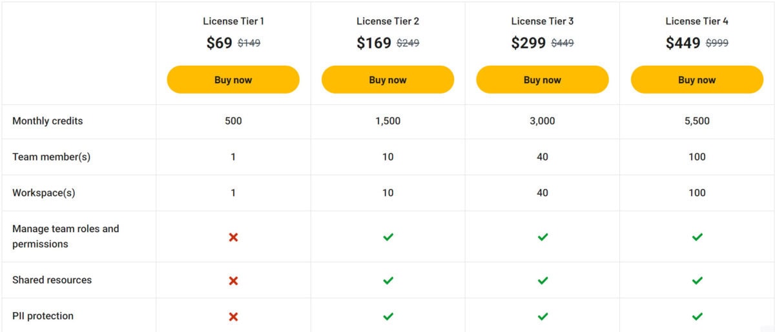This screenshot has height=332, width=775.
Task: Select the License Tier 1 heading
Action: [233, 21]
